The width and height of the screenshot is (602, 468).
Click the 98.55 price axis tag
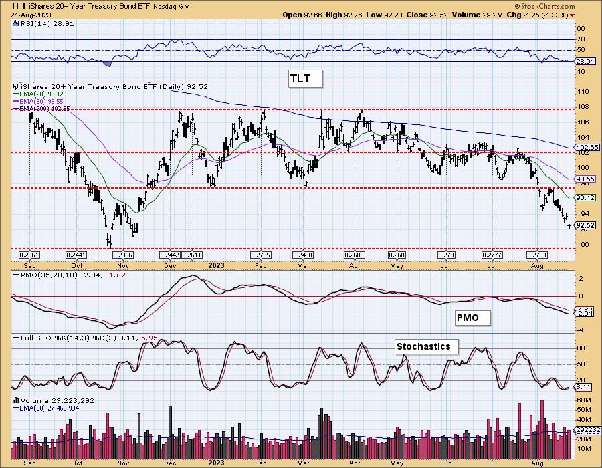click(x=585, y=179)
